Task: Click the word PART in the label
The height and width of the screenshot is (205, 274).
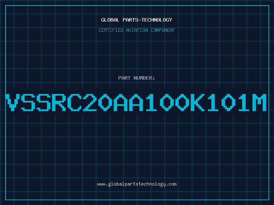Action: pos(124,78)
